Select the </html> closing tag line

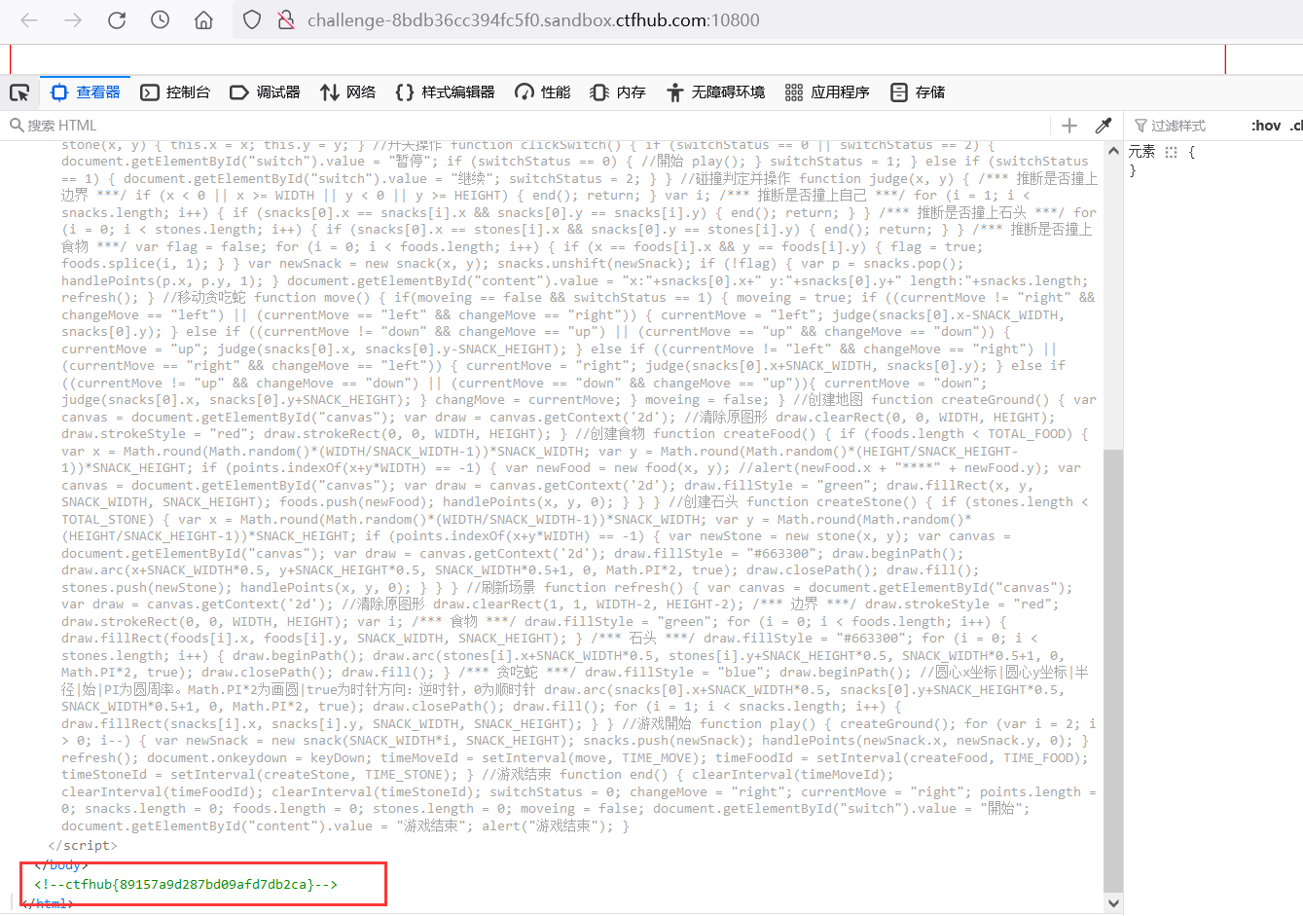pos(47,904)
